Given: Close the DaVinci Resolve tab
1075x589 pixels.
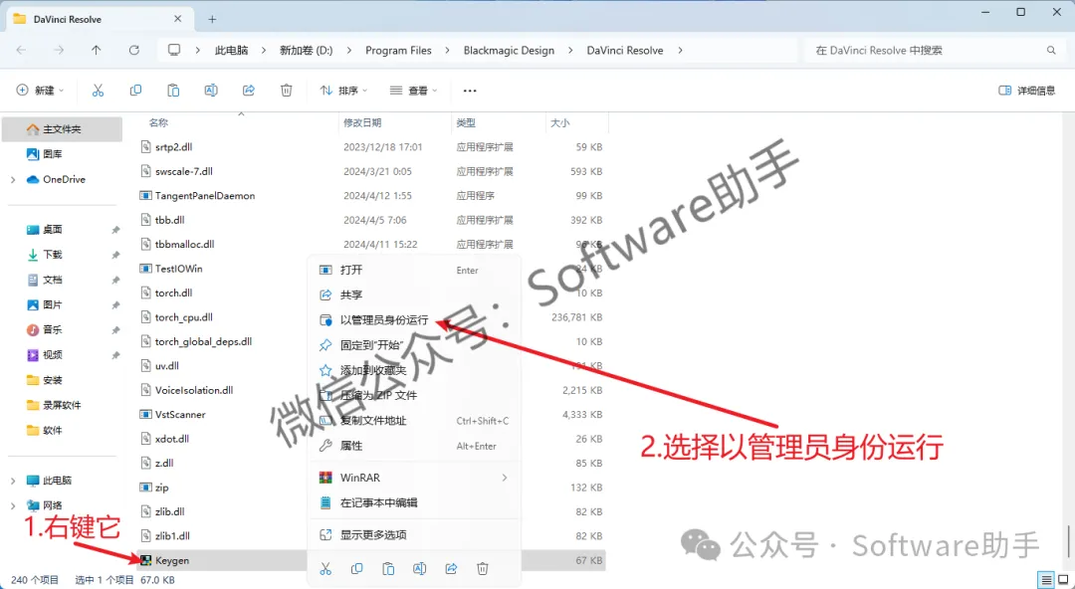Looking at the screenshot, I should tap(177, 19).
